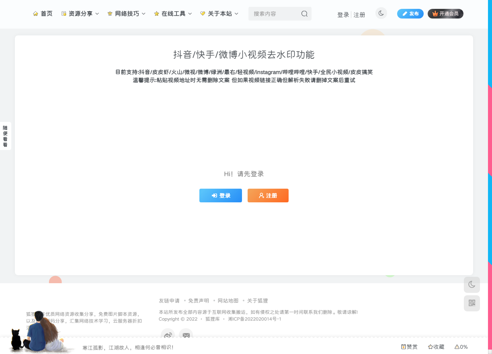Click the home icon next to 首页
Image resolution: width=492 pixels, height=354 pixels.
pyautogui.click(x=35, y=13)
